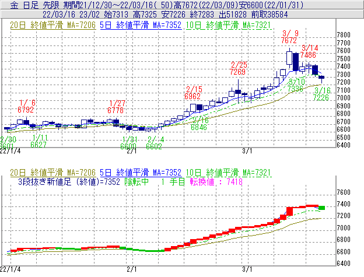Click the 出51828 volume value
This screenshot has height=277, width=364.
(x=233, y=15)
